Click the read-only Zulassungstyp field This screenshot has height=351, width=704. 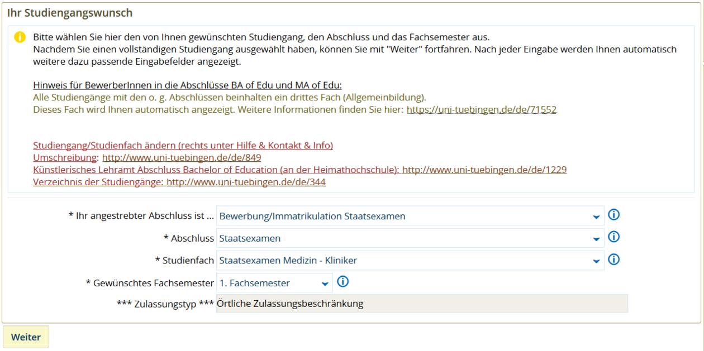(421, 304)
